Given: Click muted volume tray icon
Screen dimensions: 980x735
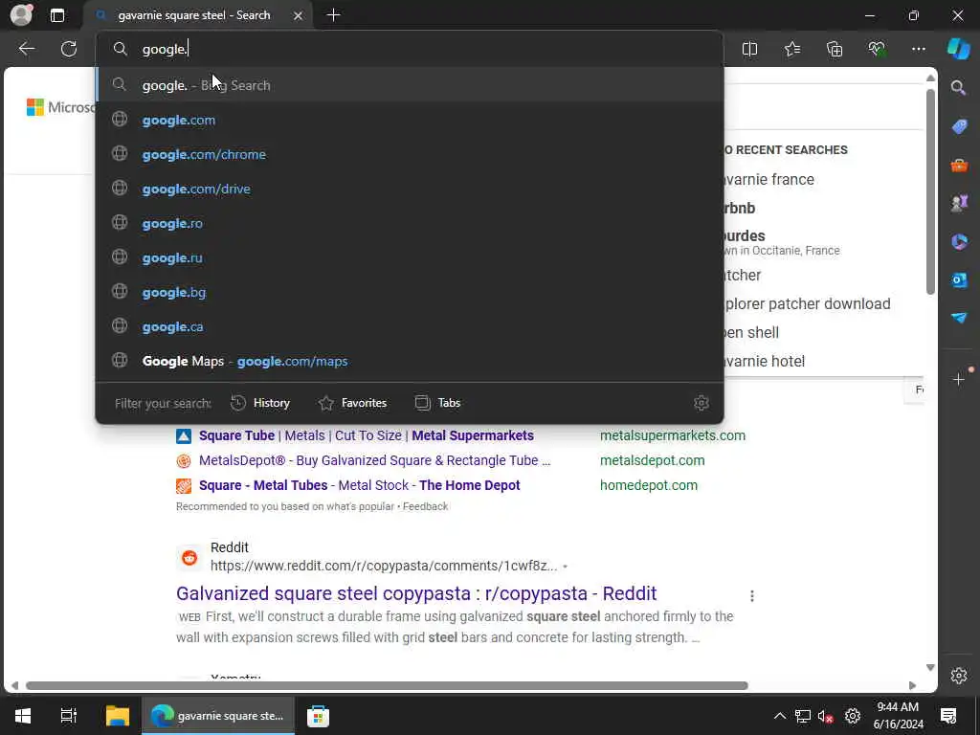Looking at the screenshot, I should pyautogui.click(x=825, y=716).
